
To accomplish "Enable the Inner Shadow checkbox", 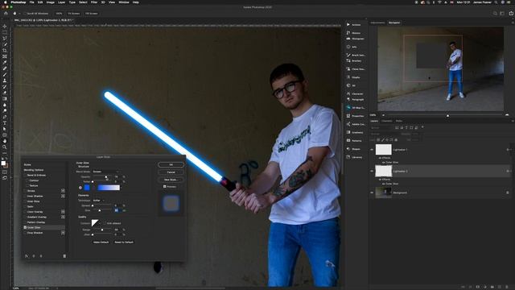I will coord(25,196).
